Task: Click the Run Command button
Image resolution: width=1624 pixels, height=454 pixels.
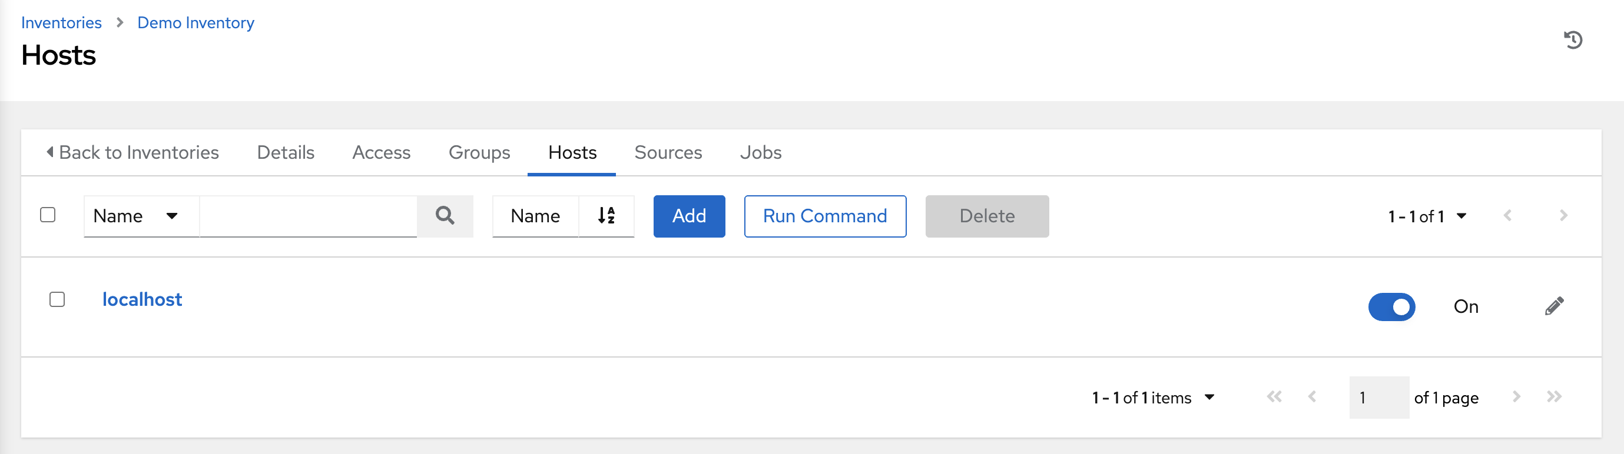Action: [824, 216]
